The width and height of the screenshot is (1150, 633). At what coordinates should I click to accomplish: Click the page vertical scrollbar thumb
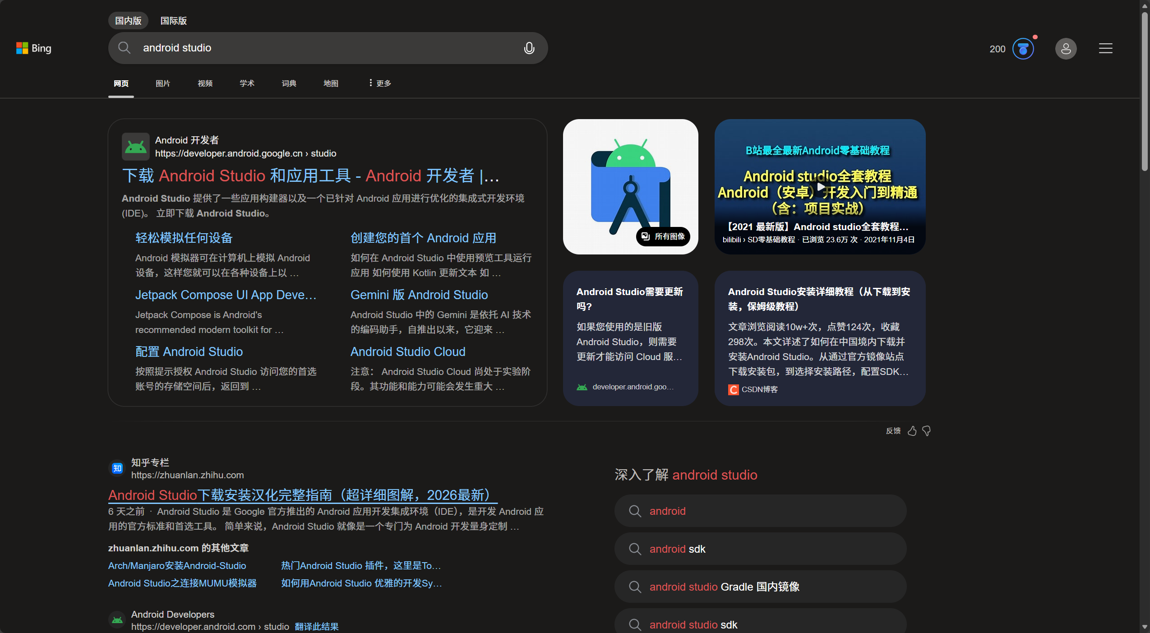(1144, 90)
